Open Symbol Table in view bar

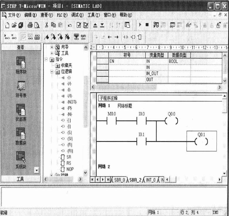21,89
